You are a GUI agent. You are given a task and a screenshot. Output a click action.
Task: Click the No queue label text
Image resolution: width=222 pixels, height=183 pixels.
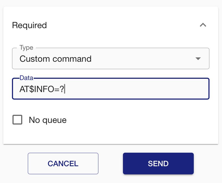pos(47,120)
